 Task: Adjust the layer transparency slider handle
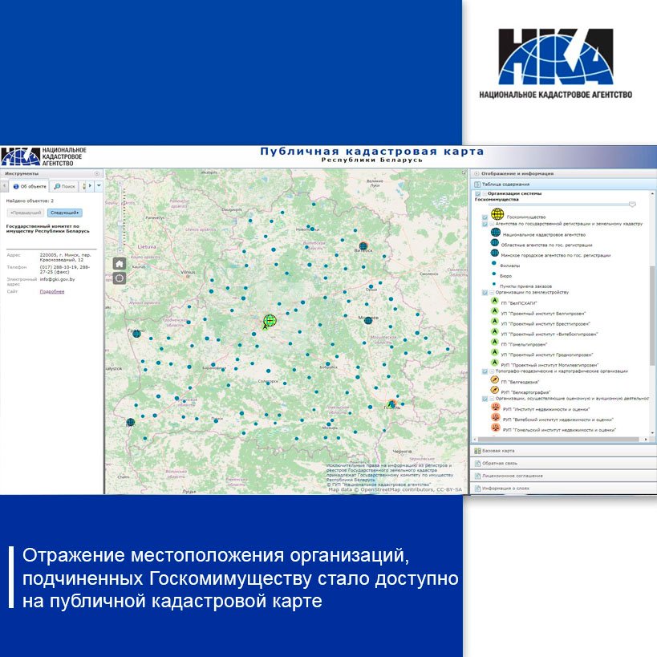tap(633, 204)
